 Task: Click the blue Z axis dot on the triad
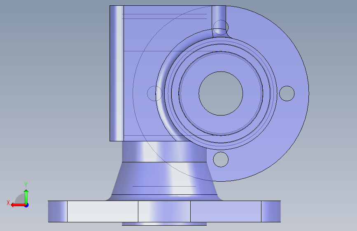(27, 205)
